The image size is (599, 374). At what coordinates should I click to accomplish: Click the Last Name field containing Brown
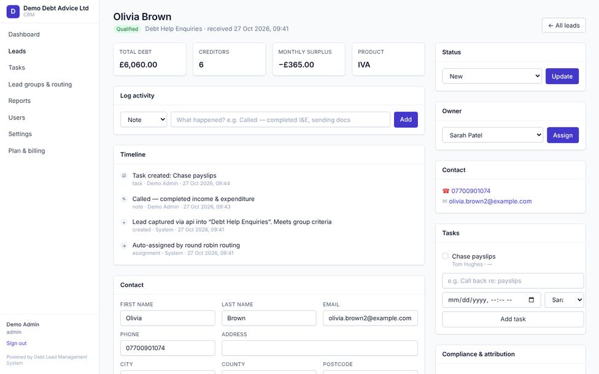pos(269,318)
